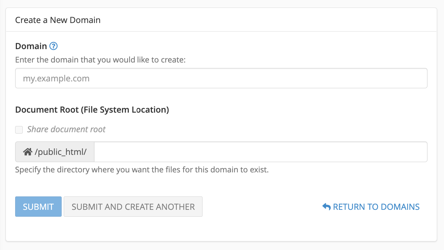Toggle the Share document root option
The height and width of the screenshot is (250, 444).
coord(19,129)
